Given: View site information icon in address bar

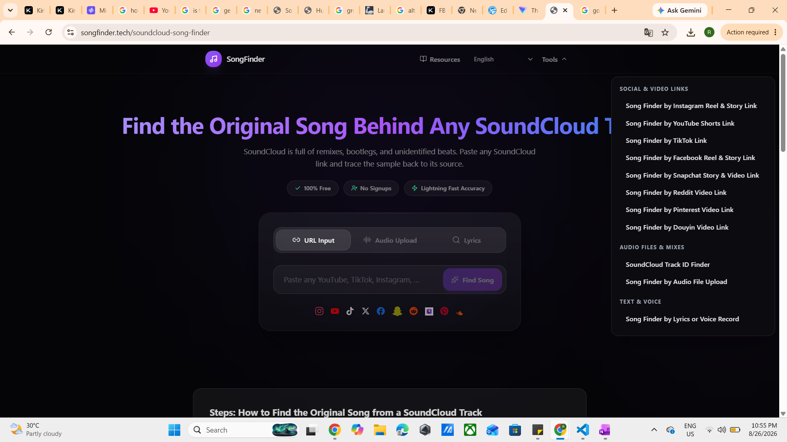Looking at the screenshot, I should (71, 32).
